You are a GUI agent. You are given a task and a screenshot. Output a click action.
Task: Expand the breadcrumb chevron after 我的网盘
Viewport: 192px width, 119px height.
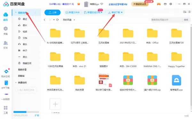pyautogui.click(x=74, y=20)
